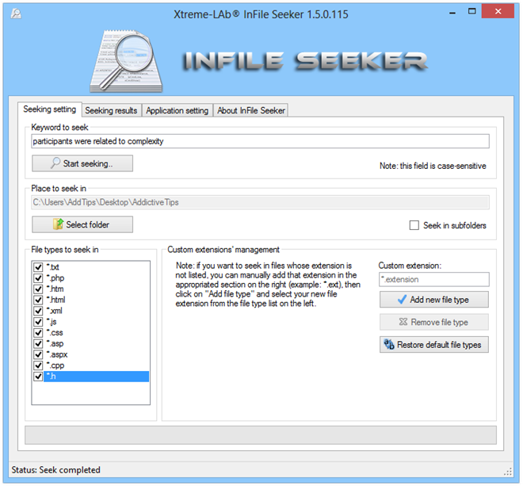Click Add new file type button
Screen dimensions: 523x486
point(434,300)
